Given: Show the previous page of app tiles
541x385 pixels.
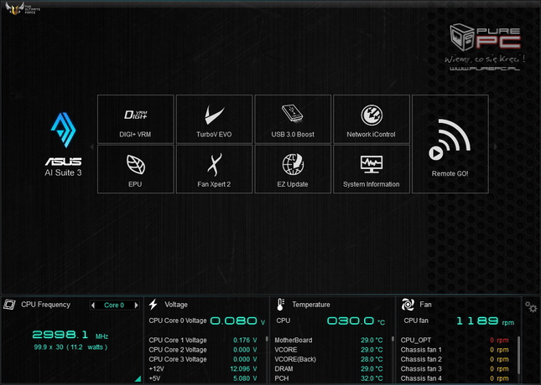Looking at the screenshot, I should [92, 146].
